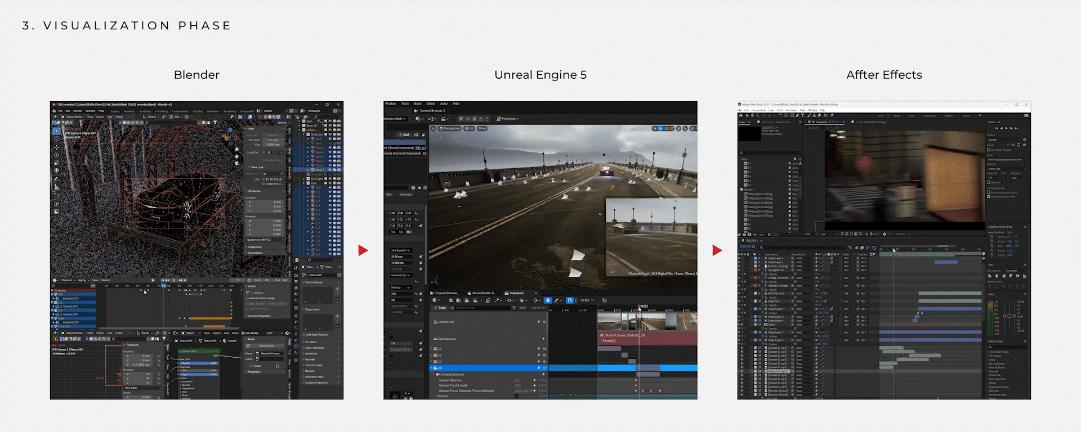The width and height of the screenshot is (1081, 432).
Task: Select the Hand tool in After Effects
Action: pyautogui.click(x=752, y=115)
